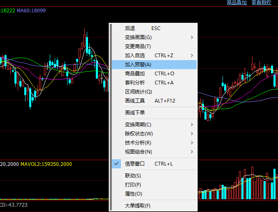The width and height of the screenshot is (278, 212).
Task: Expand the 变换周期(C) submenu arrow
Action: (192, 125)
